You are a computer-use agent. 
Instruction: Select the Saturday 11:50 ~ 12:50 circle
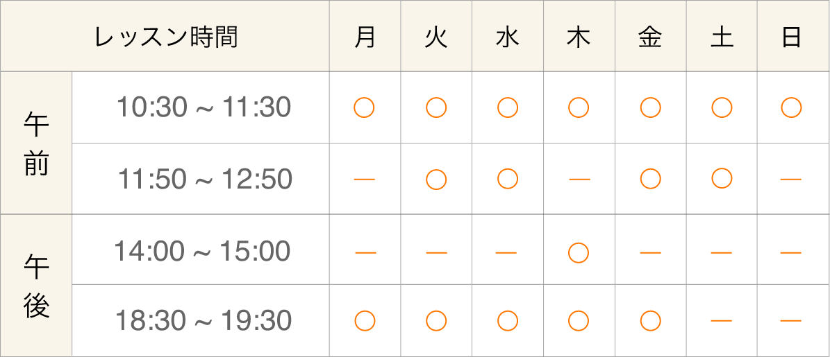tap(722, 179)
